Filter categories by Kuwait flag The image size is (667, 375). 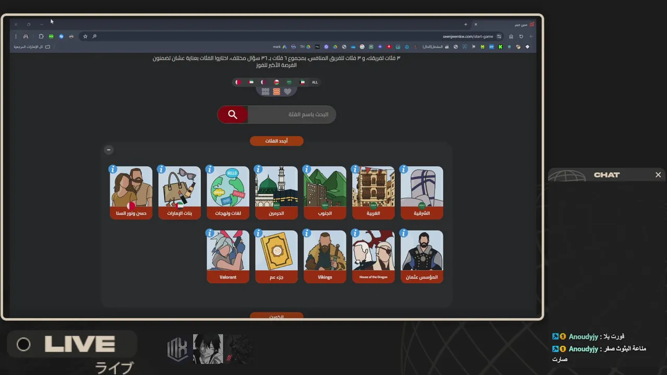pyautogui.click(x=302, y=82)
